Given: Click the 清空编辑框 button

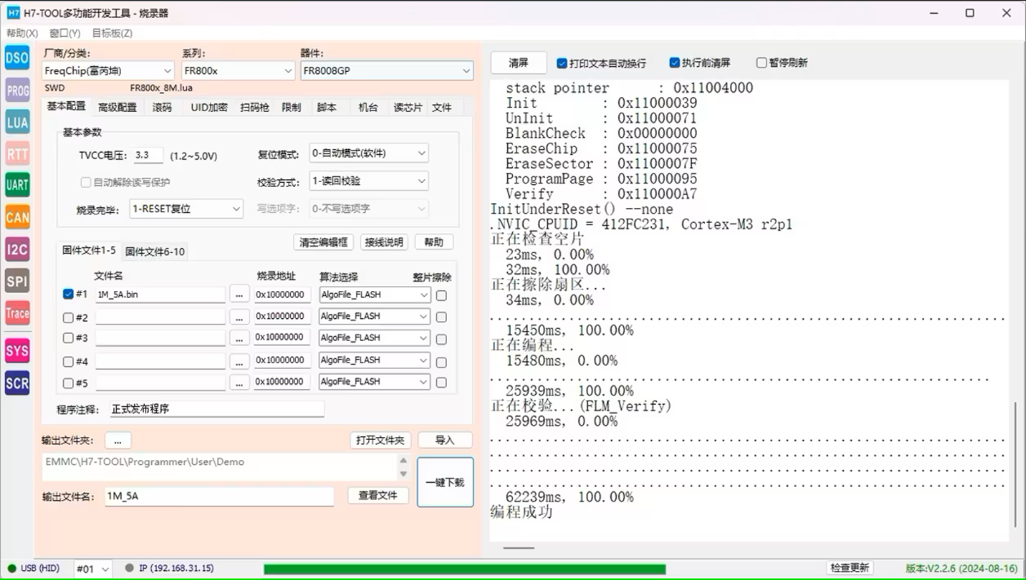Looking at the screenshot, I should 323,242.
